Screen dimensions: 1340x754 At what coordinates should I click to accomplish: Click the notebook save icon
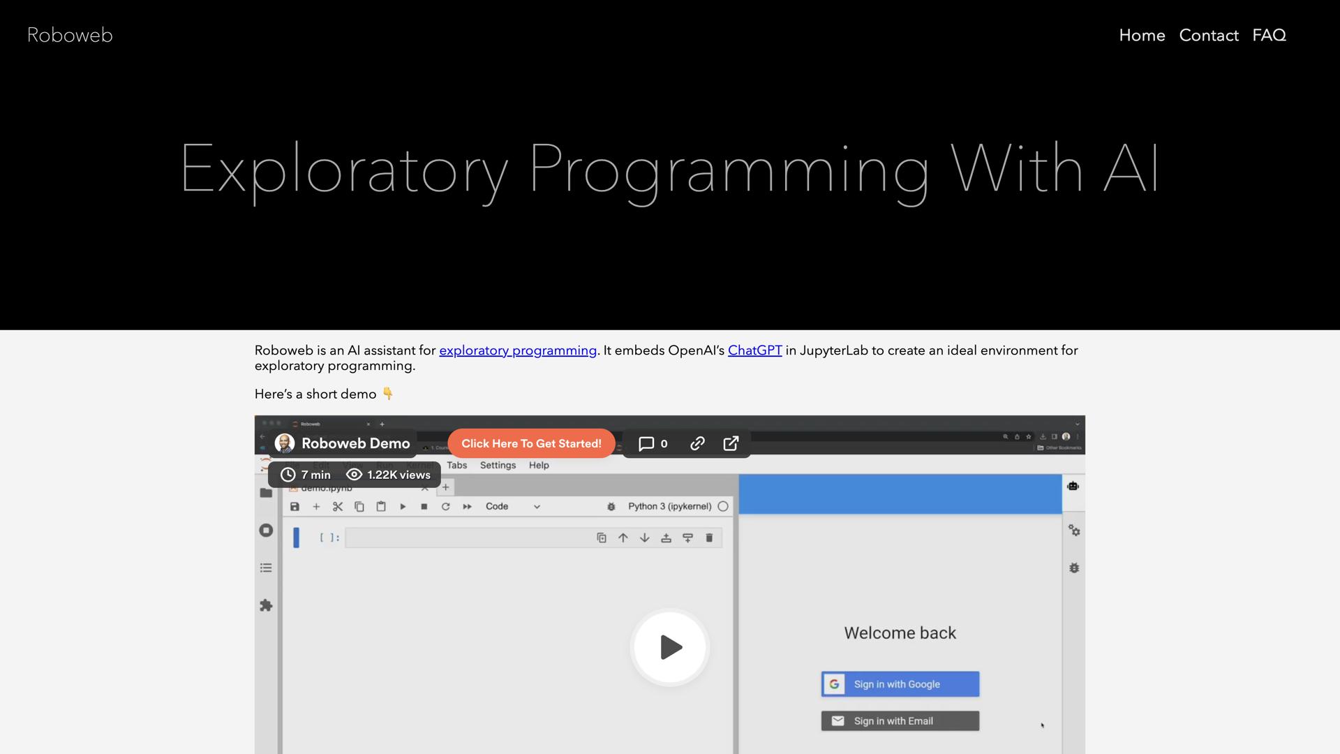pyautogui.click(x=295, y=507)
